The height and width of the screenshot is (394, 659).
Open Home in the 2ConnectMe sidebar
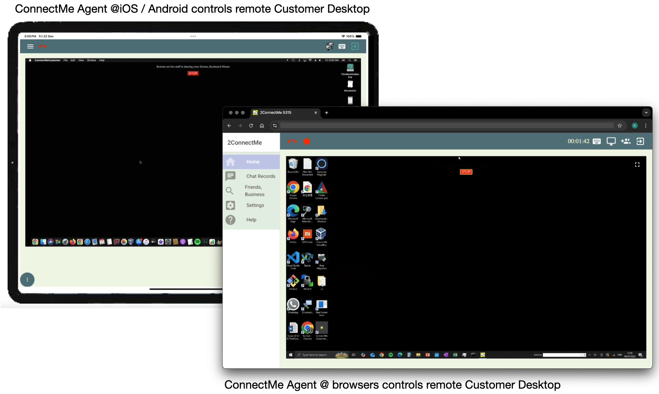point(251,162)
